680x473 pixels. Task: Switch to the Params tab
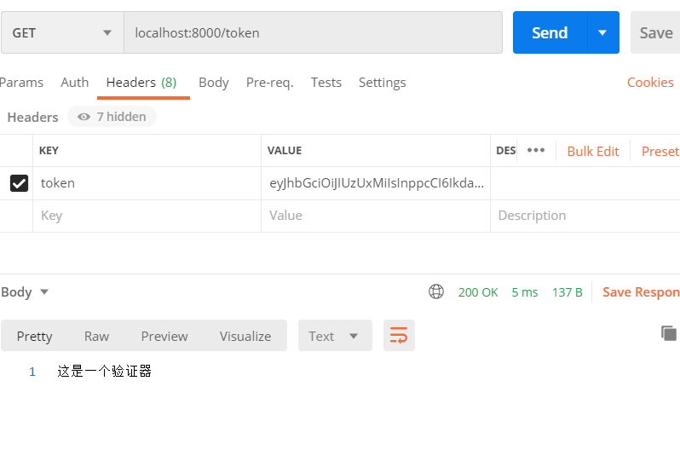click(21, 83)
